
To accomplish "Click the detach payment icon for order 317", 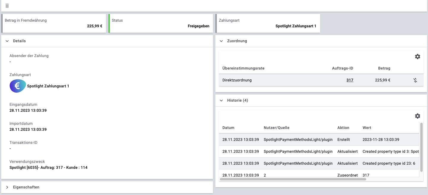I will point(415,80).
